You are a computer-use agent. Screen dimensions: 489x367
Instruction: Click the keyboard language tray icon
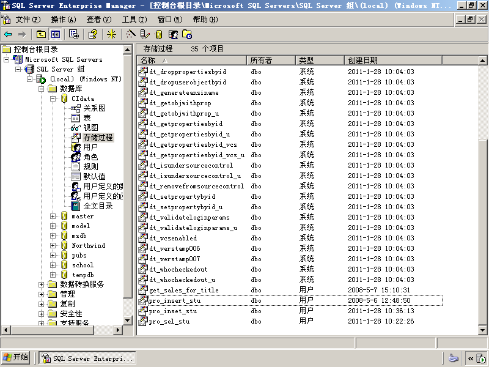pos(453,358)
